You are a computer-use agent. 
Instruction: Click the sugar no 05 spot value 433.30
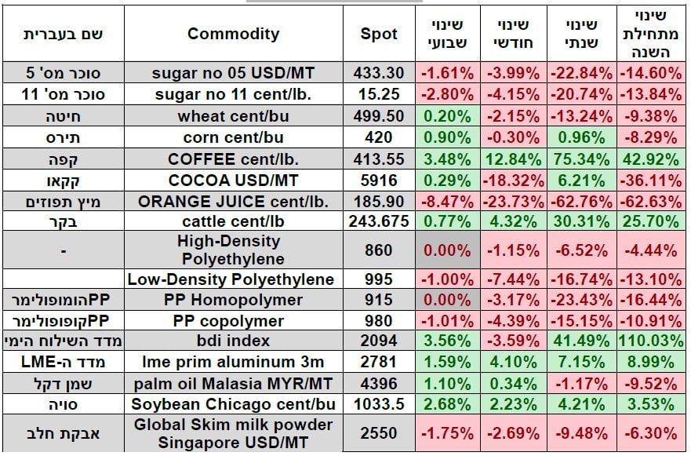click(379, 73)
